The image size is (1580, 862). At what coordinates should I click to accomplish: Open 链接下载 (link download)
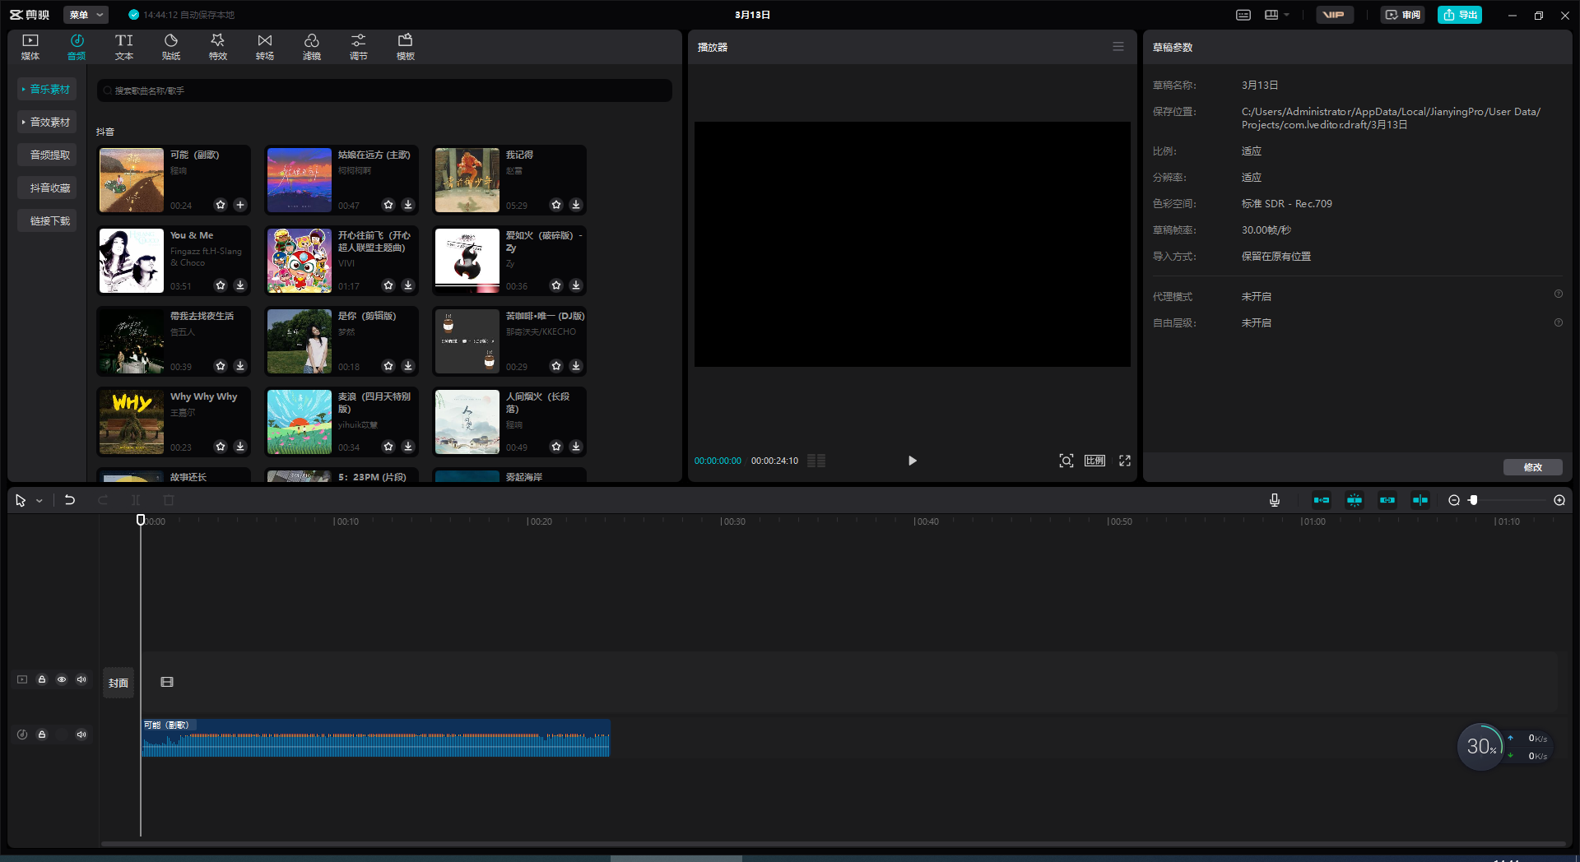pos(47,220)
